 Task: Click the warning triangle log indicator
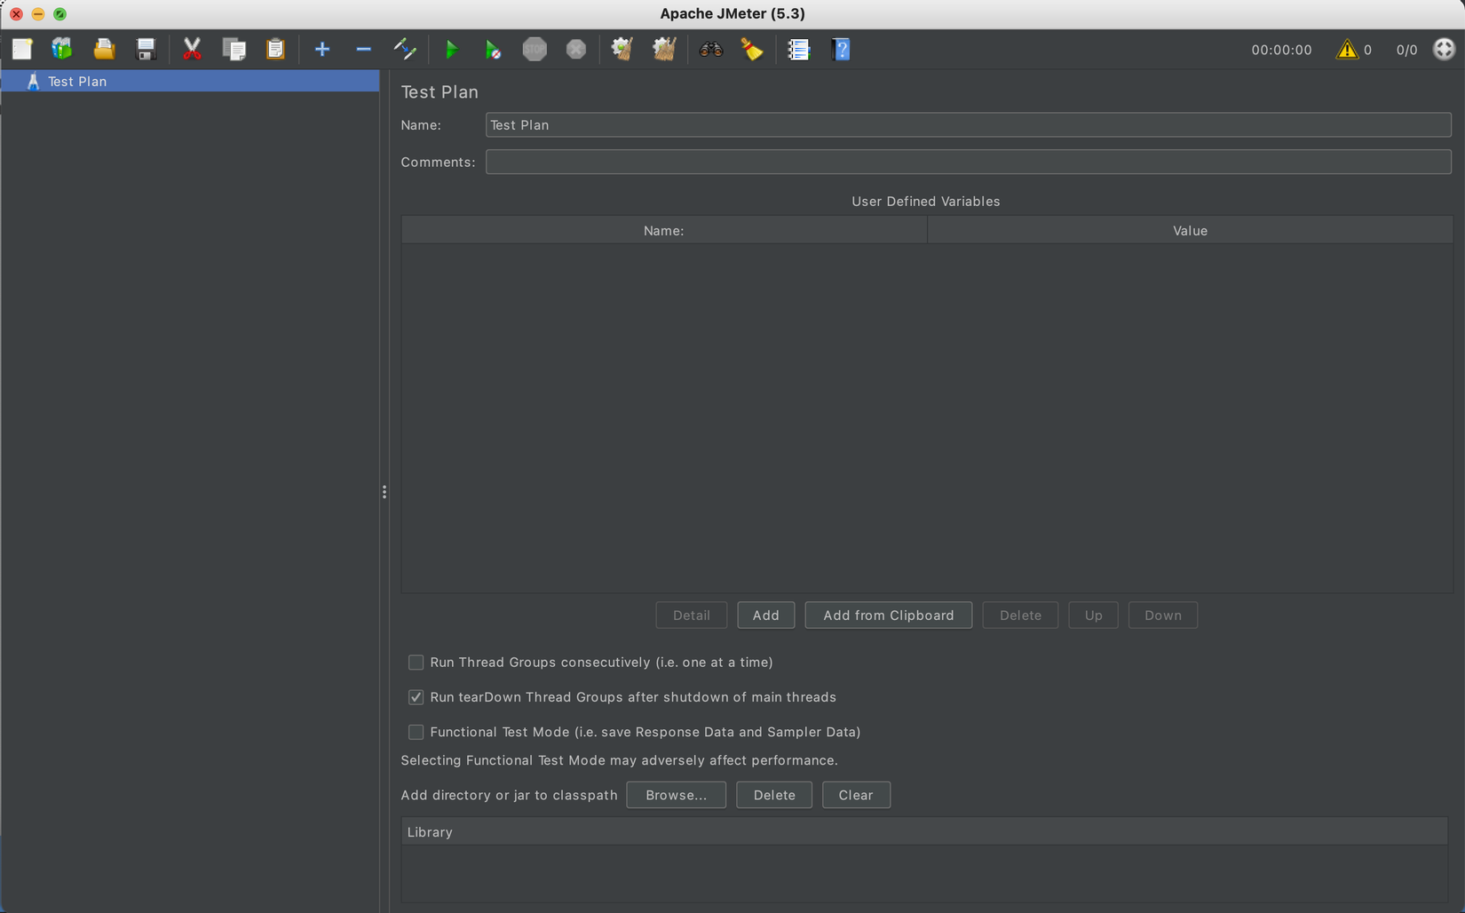1346,50
